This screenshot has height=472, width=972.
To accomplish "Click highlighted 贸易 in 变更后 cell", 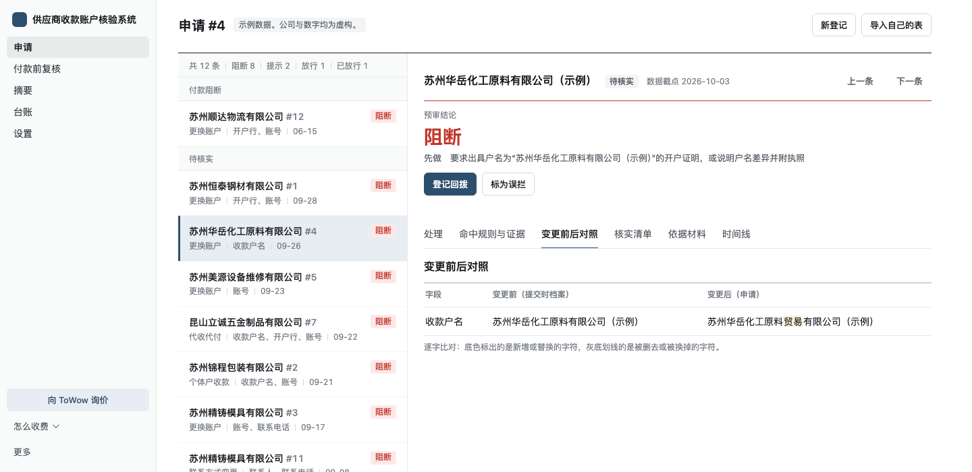I will click(793, 322).
